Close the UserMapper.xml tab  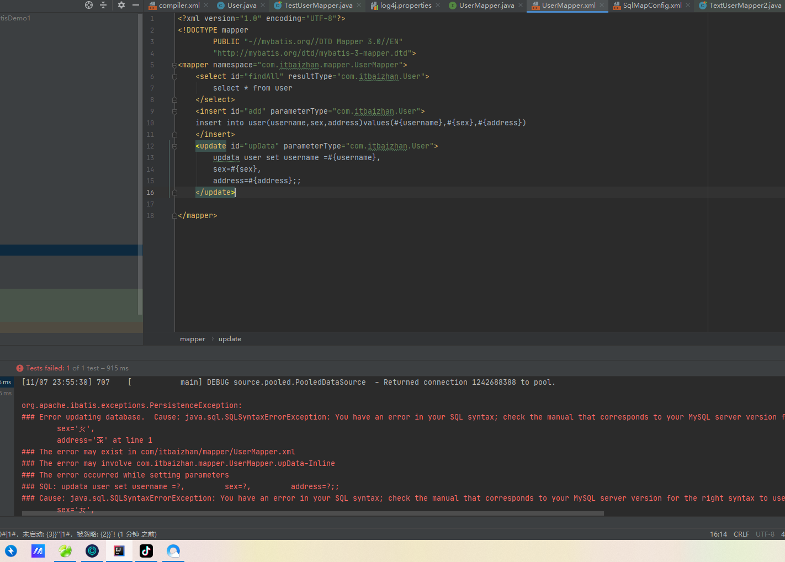[x=602, y=6]
